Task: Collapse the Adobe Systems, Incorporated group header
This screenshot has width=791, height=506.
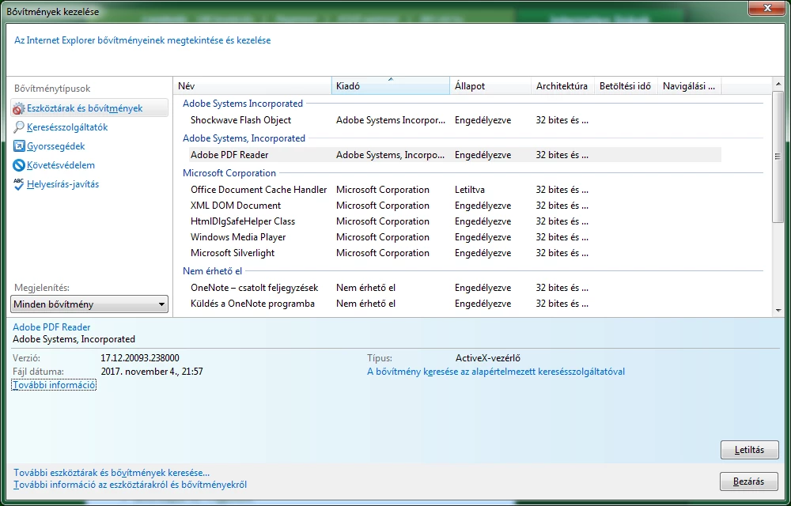Action: (244, 138)
